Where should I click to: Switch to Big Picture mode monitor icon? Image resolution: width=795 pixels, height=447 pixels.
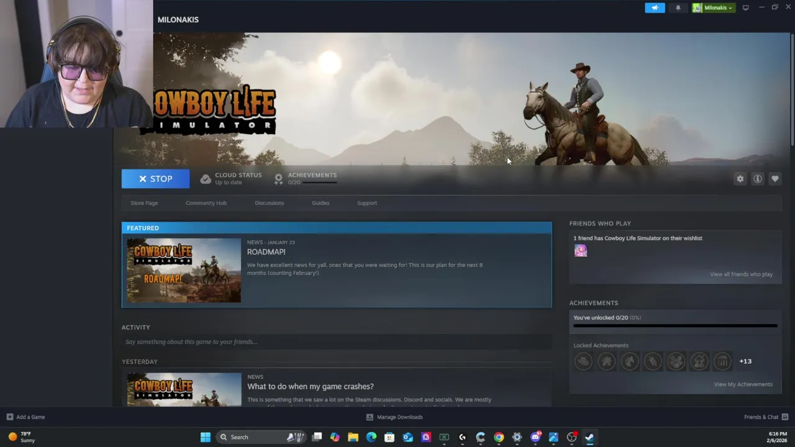coord(745,7)
